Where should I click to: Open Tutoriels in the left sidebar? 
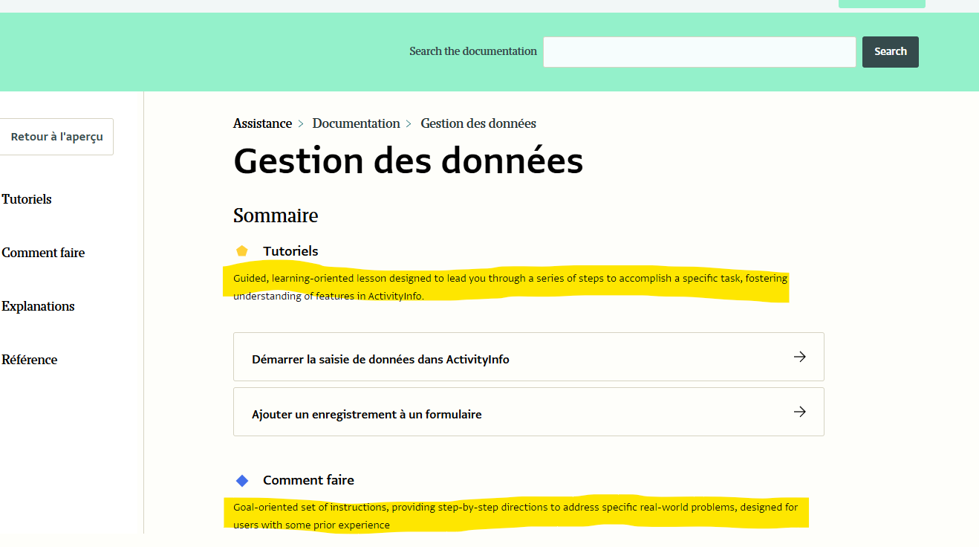(x=27, y=199)
